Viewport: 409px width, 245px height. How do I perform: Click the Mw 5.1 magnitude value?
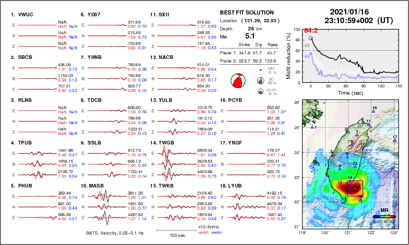(250, 36)
